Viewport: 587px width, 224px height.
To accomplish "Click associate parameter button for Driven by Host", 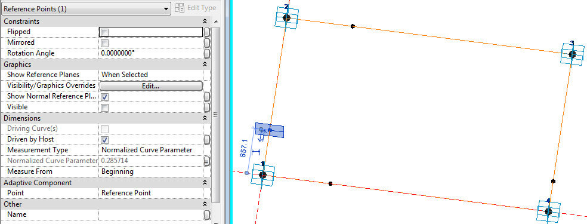I will [x=206, y=140].
